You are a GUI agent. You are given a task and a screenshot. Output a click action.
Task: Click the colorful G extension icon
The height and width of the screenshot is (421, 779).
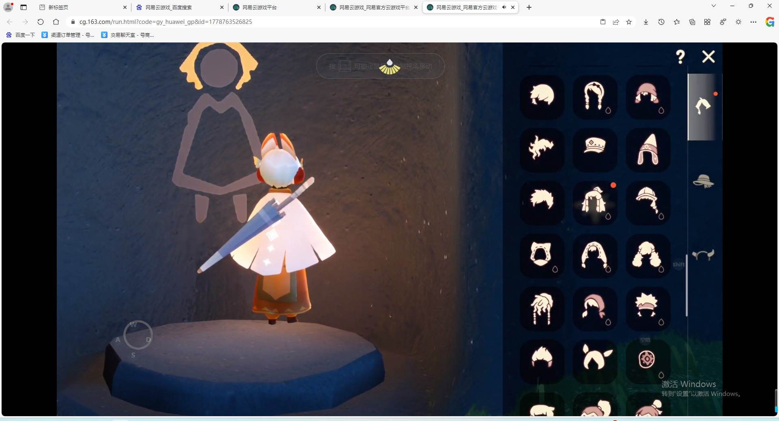click(770, 22)
